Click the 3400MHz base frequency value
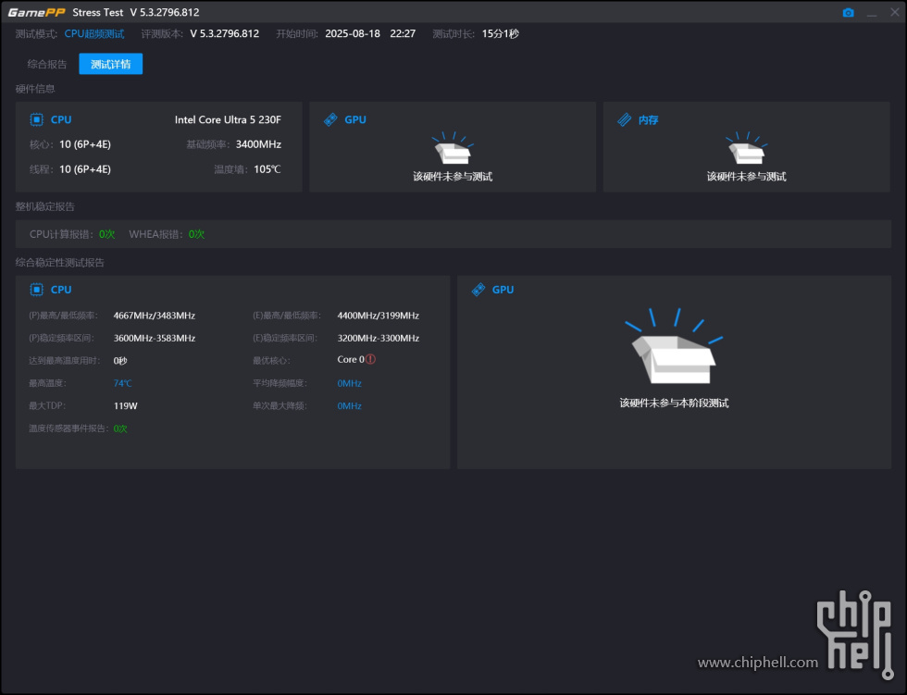The width and height of the screenshot is (907, 695). tap(258, 144)
